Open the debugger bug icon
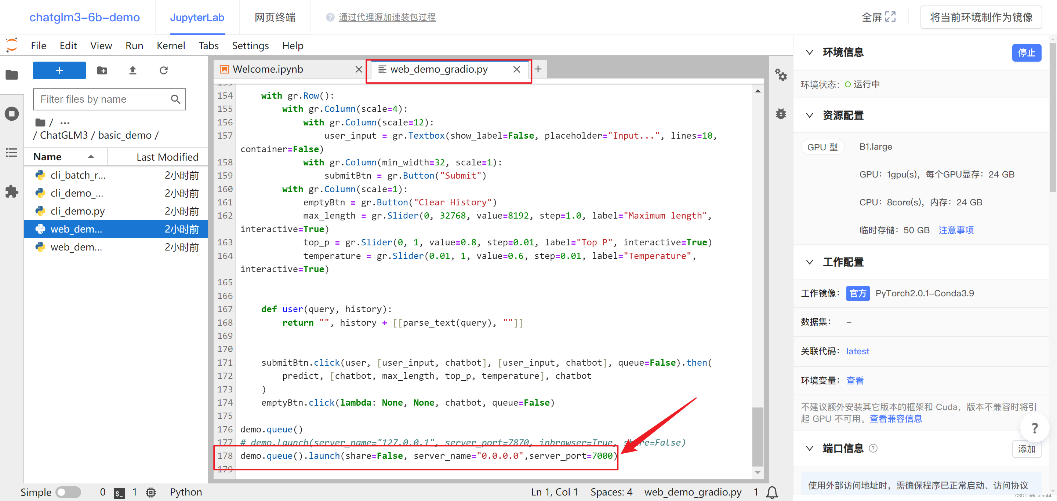This screenshot has width=1057, height=501. 780,114
